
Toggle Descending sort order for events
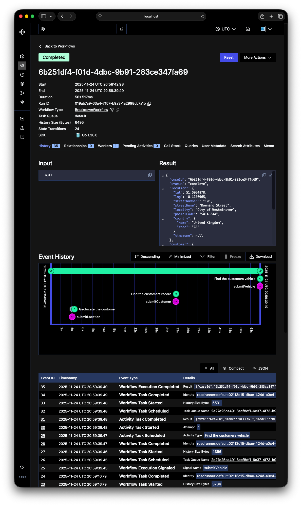coord(147,257)
